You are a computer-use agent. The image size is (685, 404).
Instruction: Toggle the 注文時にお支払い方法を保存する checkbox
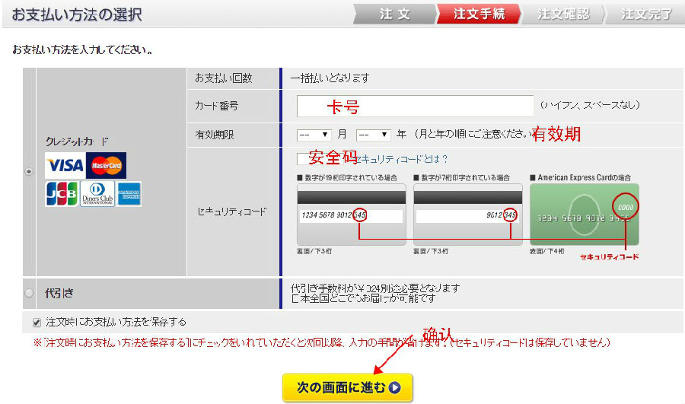[37, 322]
